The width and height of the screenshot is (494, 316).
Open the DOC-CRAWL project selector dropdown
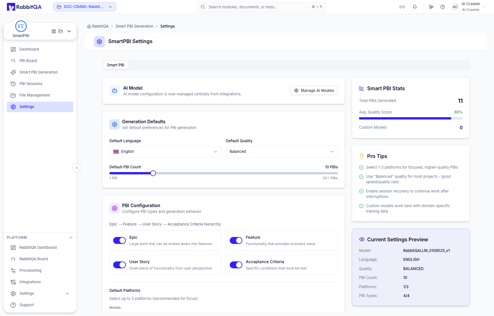pyautogui.click(x=85, y=7)
